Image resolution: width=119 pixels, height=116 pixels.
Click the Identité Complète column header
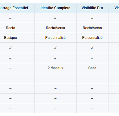coord(55,8)
